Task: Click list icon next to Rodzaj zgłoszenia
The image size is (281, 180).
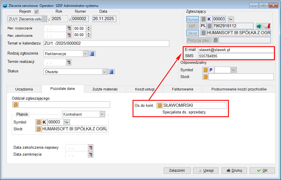Action: pyautogui.click(x=92, y=54)
